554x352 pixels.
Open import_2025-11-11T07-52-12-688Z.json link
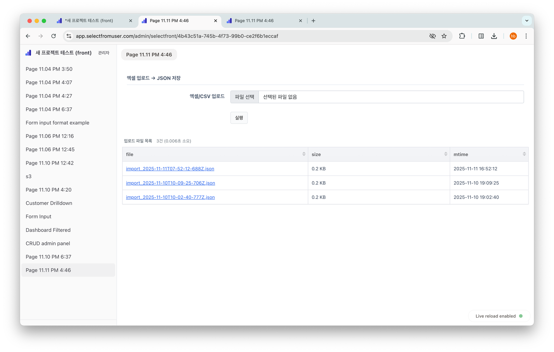[170, 169]
